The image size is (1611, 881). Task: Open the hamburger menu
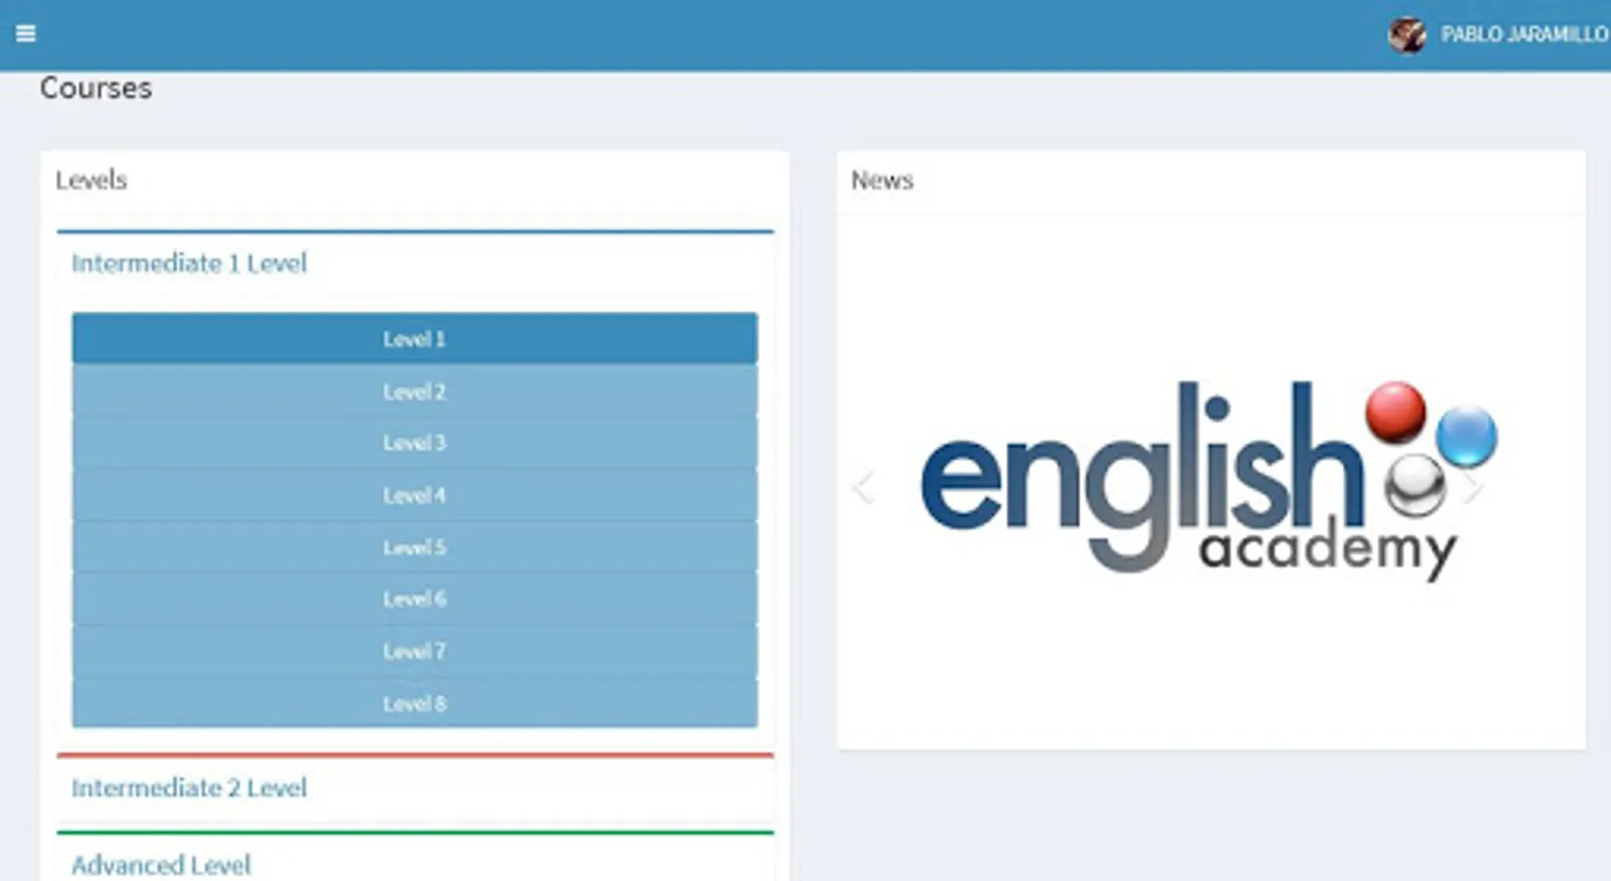coord(25,34)
